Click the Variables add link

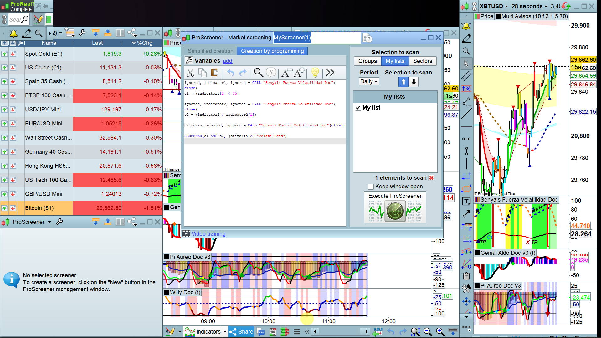228,61
